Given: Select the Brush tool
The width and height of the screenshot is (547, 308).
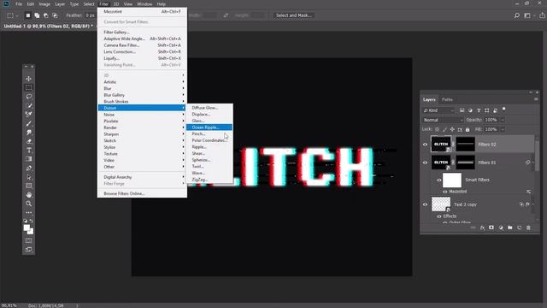Looking at the screenshot, I should (x=28, y=123).
